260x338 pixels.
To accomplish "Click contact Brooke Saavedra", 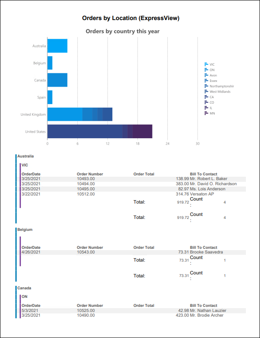I will 207,252.
